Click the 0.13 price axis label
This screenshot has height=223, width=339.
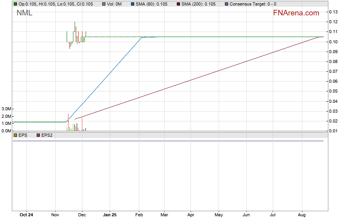pyautogui.click(x=333, y=12)
